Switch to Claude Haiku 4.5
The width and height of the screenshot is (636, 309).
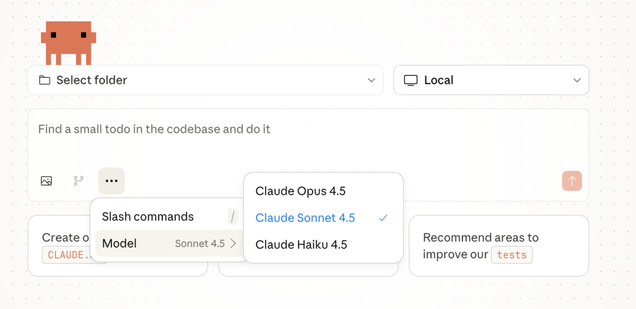pos(301,245)
